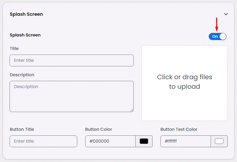This screenshot has width=237, height=162.
Task: Click the Splash Screen label beside the switch
Action: [x=25, y=35]
